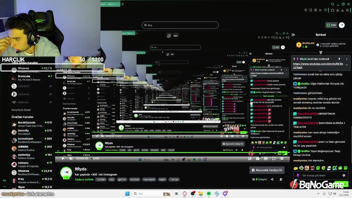Open player settings gear
This screenshot has width=352, height=198.
[282, 159]
